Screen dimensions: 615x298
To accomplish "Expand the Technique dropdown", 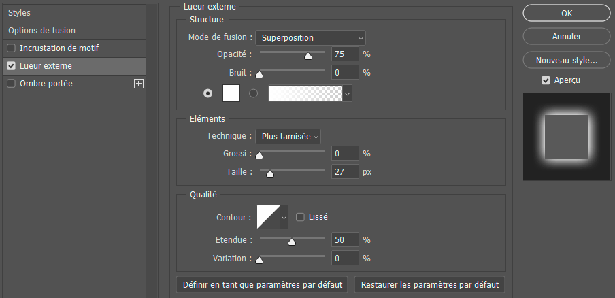I will click(x=287, y=137).
